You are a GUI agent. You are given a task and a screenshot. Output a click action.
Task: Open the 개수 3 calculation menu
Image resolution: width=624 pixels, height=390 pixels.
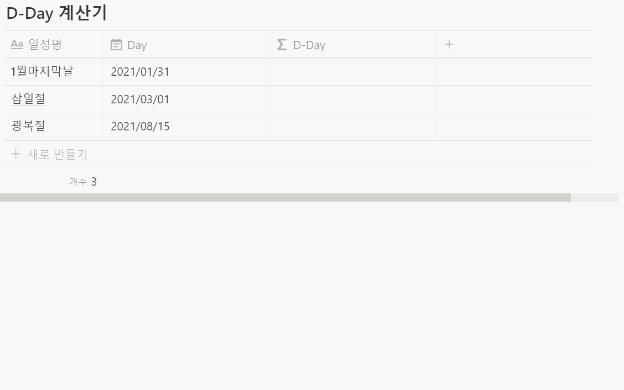click(x=83, y=182)
